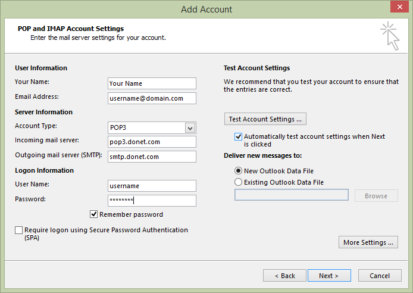Click the cursor click icon in header
This screenshot has width=413, height=293.
(390, 36)
